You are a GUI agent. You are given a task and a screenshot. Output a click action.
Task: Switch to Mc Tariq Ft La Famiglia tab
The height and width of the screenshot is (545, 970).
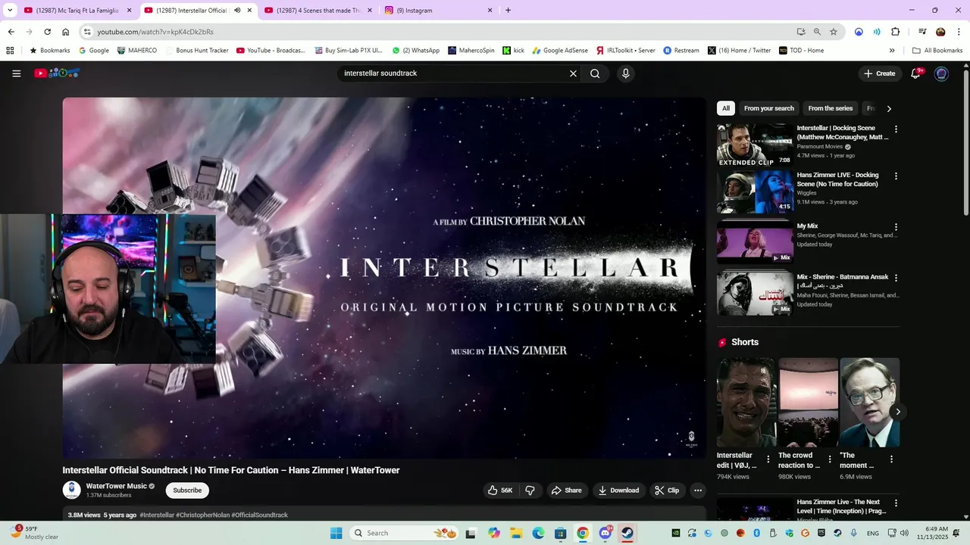[x=76, y=11]
